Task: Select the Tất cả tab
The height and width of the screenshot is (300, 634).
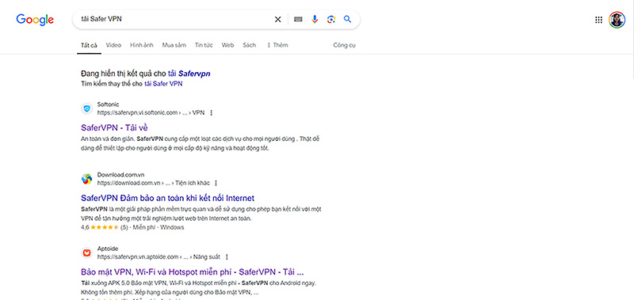Action: click(x=89, y=45)
